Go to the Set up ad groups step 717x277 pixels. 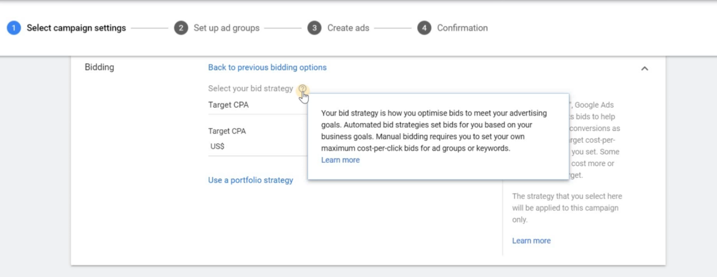(x=226, y=28)
